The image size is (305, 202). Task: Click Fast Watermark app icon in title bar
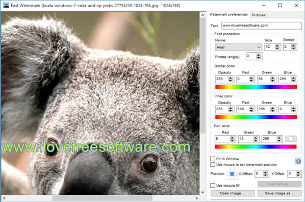[6, 5]
